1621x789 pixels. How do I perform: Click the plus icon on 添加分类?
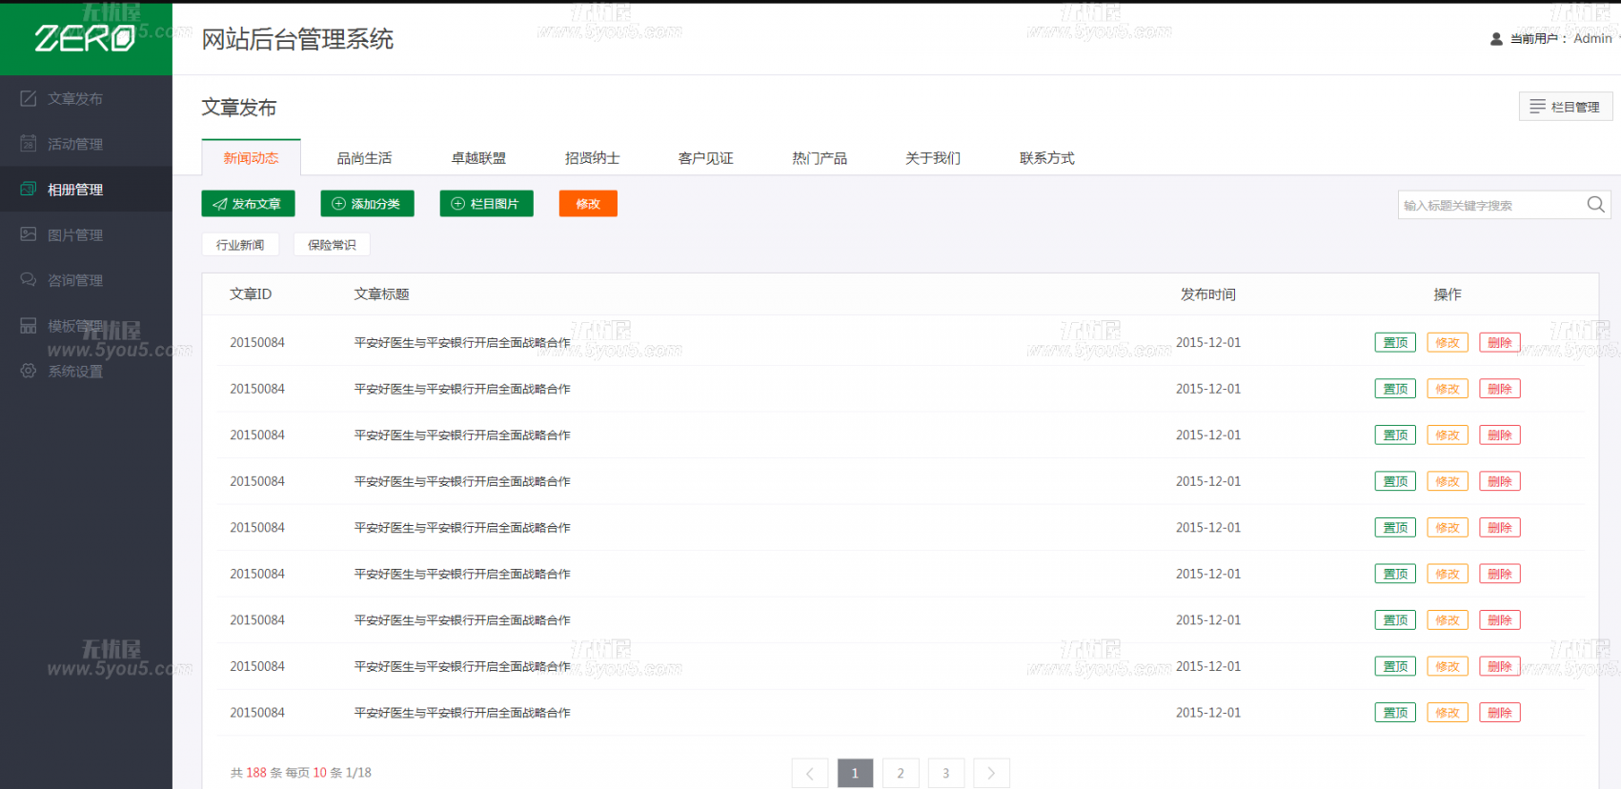click(338, 204)
